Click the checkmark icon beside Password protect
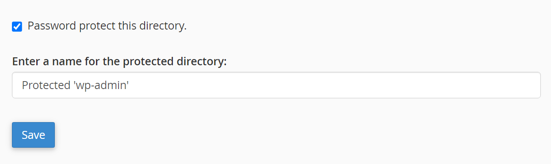This screenshot has height=164, width=551. 17,26
